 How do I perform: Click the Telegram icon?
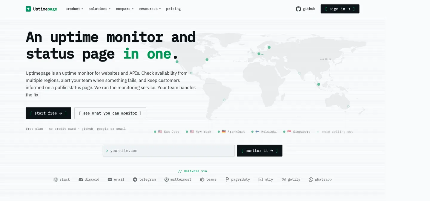coord(135,179)
